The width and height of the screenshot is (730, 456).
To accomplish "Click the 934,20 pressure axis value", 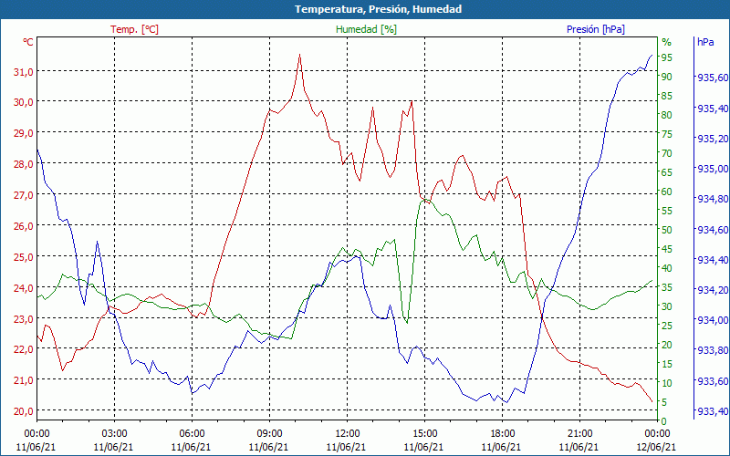I will pyautogui.click(x=713, y=290).
